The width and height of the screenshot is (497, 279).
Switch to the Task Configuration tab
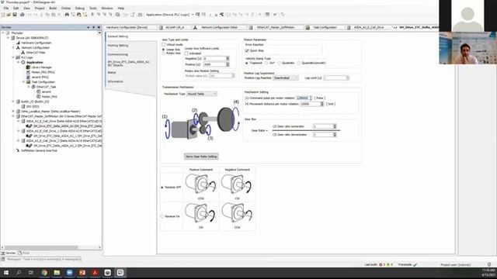pyautogui.click(x=325, y=28)
